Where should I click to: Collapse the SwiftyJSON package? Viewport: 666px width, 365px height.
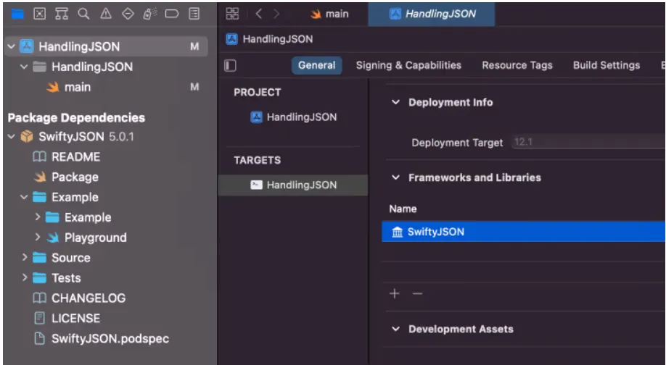click(11, 136)
